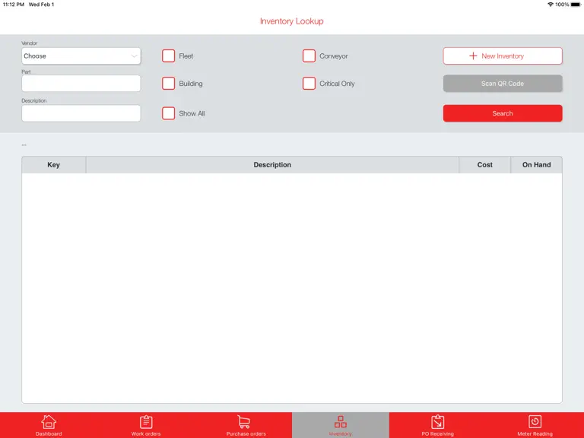Click the Search button

[503, 113]
